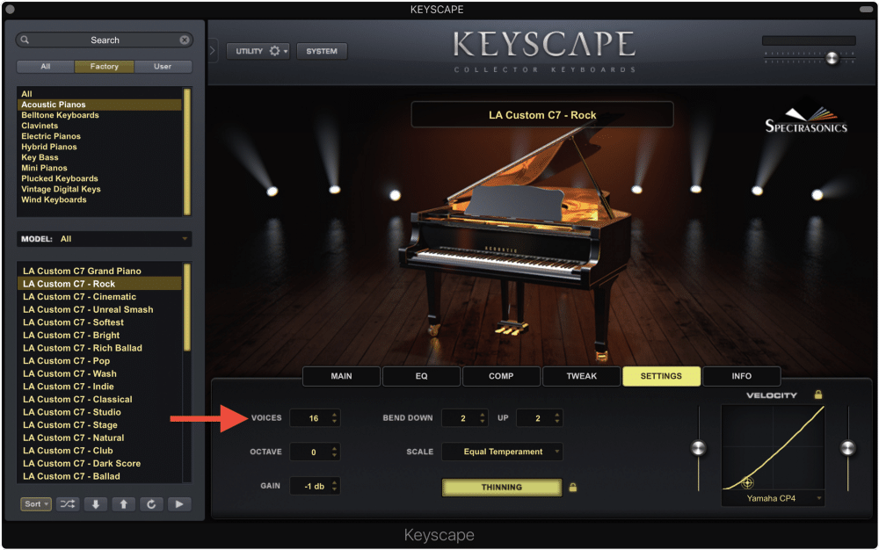Image resolution: width=879 pixels, height=550 pixels.
Task: Load LA Custom C7 - Bright patch
Action: tap(99, 335)
